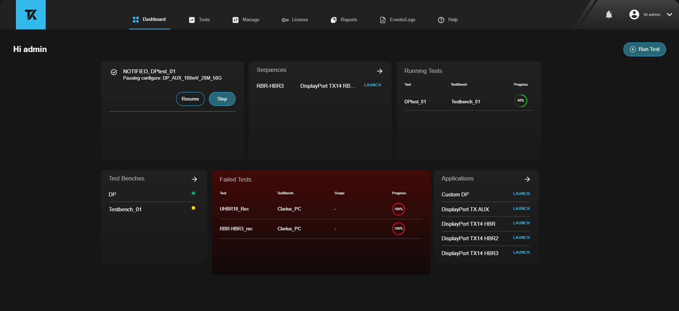
Task: Open the notifications bell
Action: [x=609, y=15]
